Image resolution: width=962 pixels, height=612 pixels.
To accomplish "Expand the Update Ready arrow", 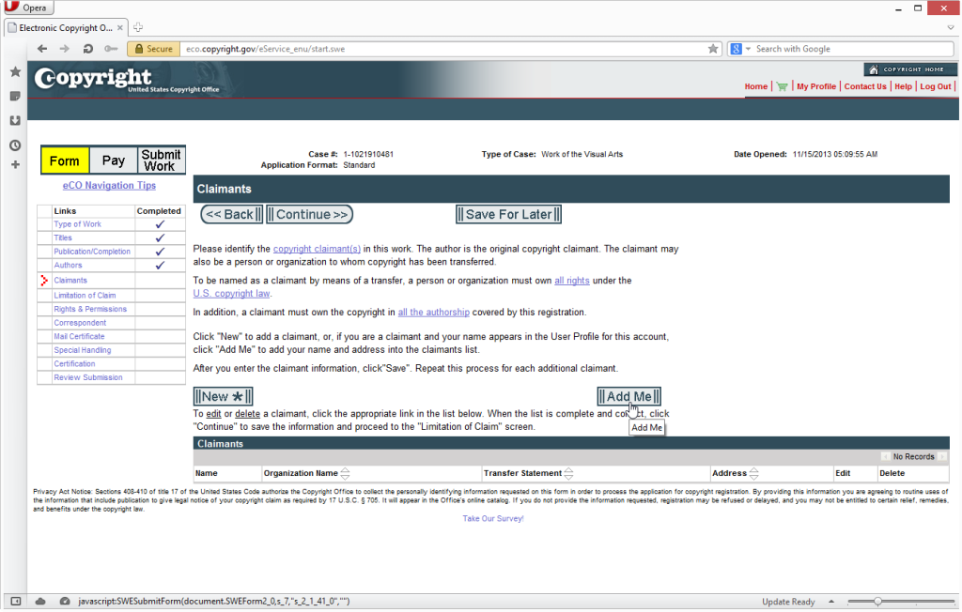I will pos(831,602).
